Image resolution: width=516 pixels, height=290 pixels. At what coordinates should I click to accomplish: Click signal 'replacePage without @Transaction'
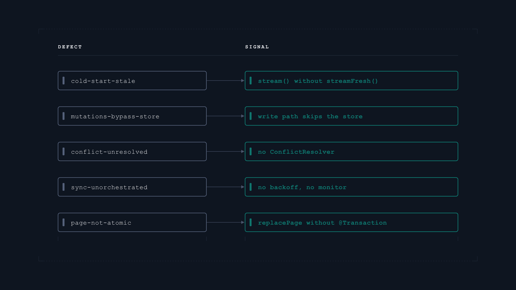click(351, 223)
